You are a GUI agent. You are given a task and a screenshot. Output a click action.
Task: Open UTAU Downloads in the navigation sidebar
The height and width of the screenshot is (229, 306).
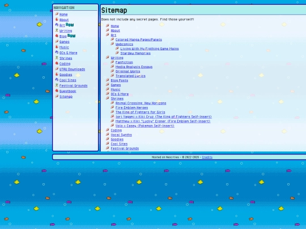pos(72,70)
